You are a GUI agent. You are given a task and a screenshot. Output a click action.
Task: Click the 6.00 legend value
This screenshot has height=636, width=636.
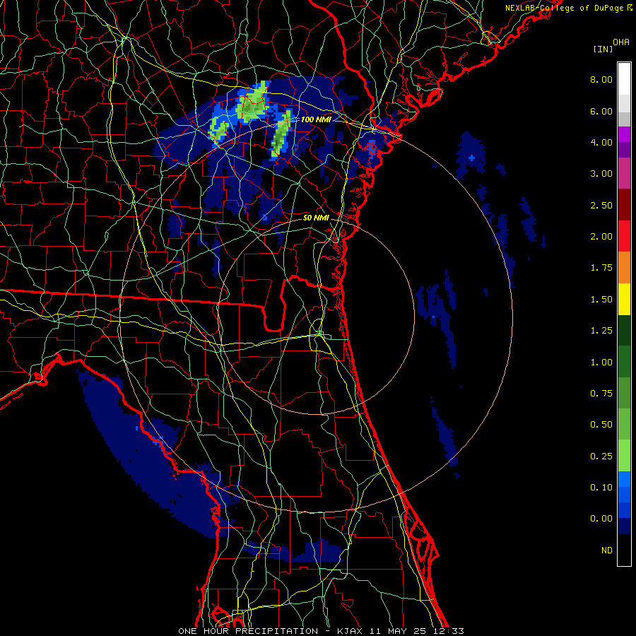pyautogui.click(x=601, y=111)
